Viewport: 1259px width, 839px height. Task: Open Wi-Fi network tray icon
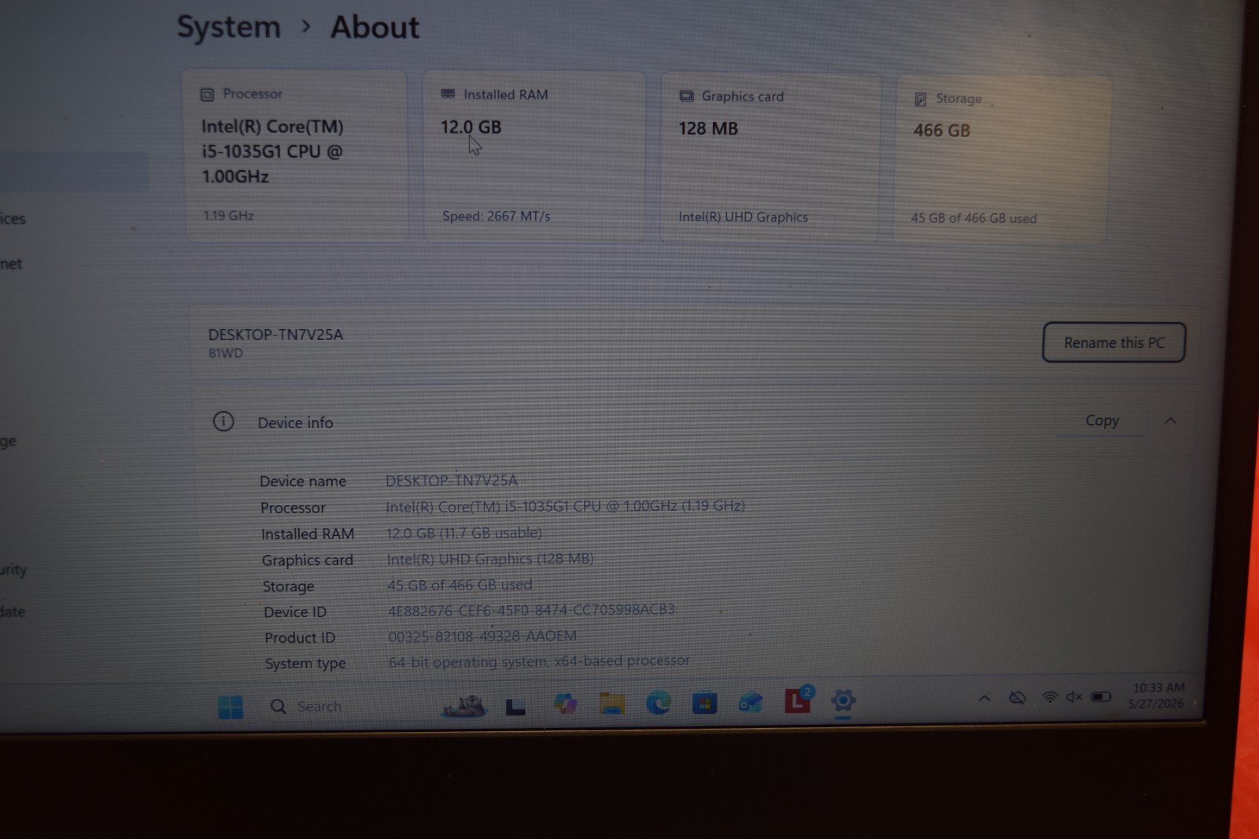click(x=1050, y=697)
